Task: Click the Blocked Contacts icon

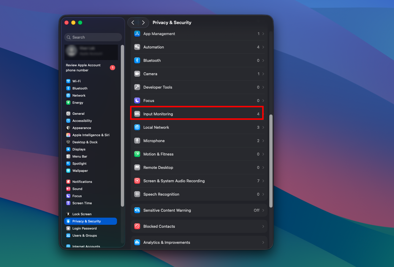Action: tap(137, 226)
